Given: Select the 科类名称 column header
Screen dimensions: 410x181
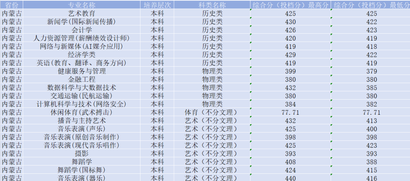Looking at the screenshot, I should [212, 5].
